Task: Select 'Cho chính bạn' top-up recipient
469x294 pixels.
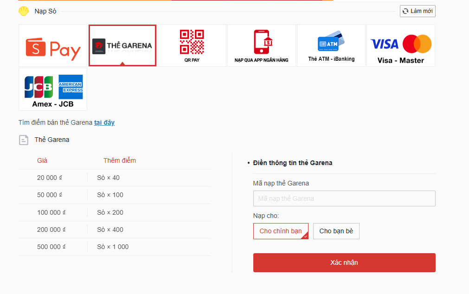Action: pos(281,231)
